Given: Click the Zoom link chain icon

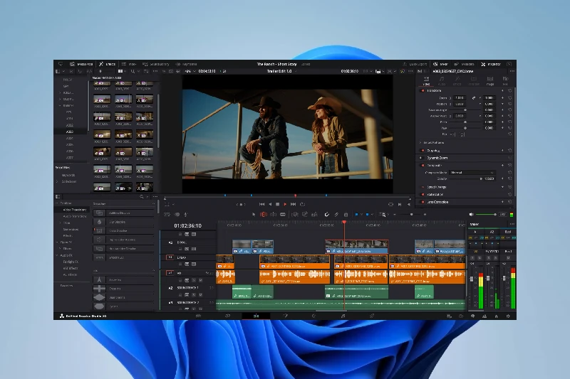Looking at the screenshot, I should pos(473,98).
